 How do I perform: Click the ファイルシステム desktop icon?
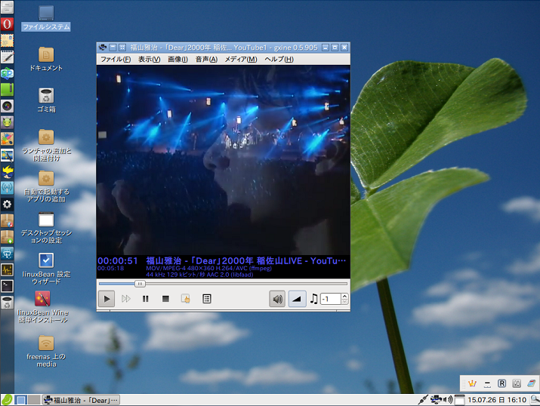(46, 18)
